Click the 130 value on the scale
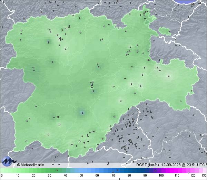 [204, 176]
